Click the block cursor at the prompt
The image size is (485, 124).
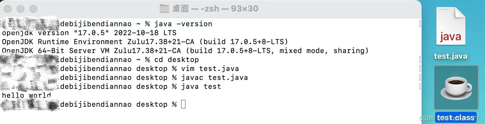point(183,104)
